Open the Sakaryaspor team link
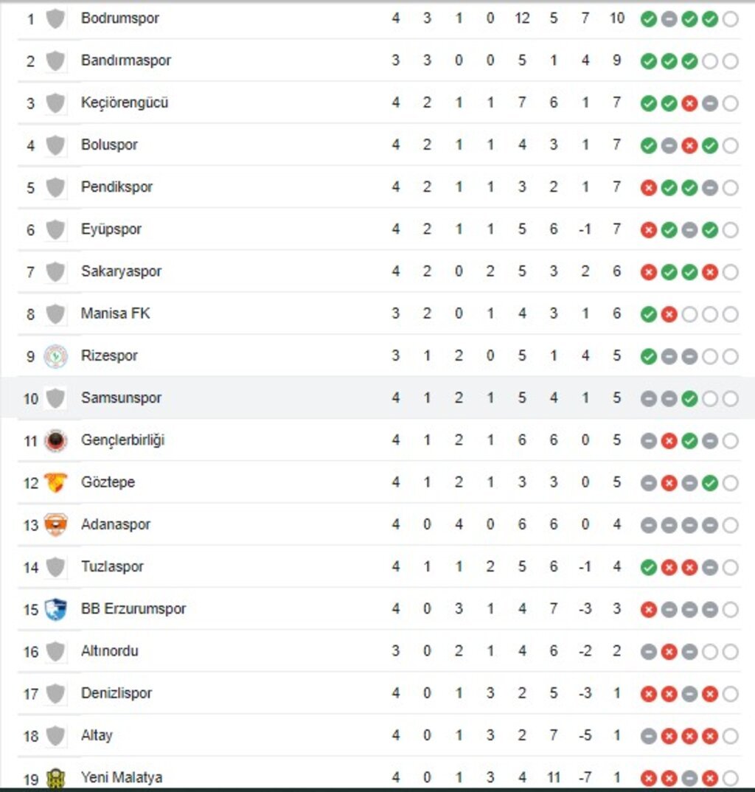755x792 pixels. (121, 271)
